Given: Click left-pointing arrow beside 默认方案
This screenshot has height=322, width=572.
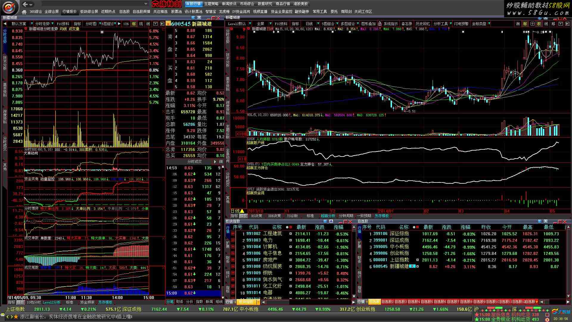Looking at the screenshot, I should click(5, 24).
